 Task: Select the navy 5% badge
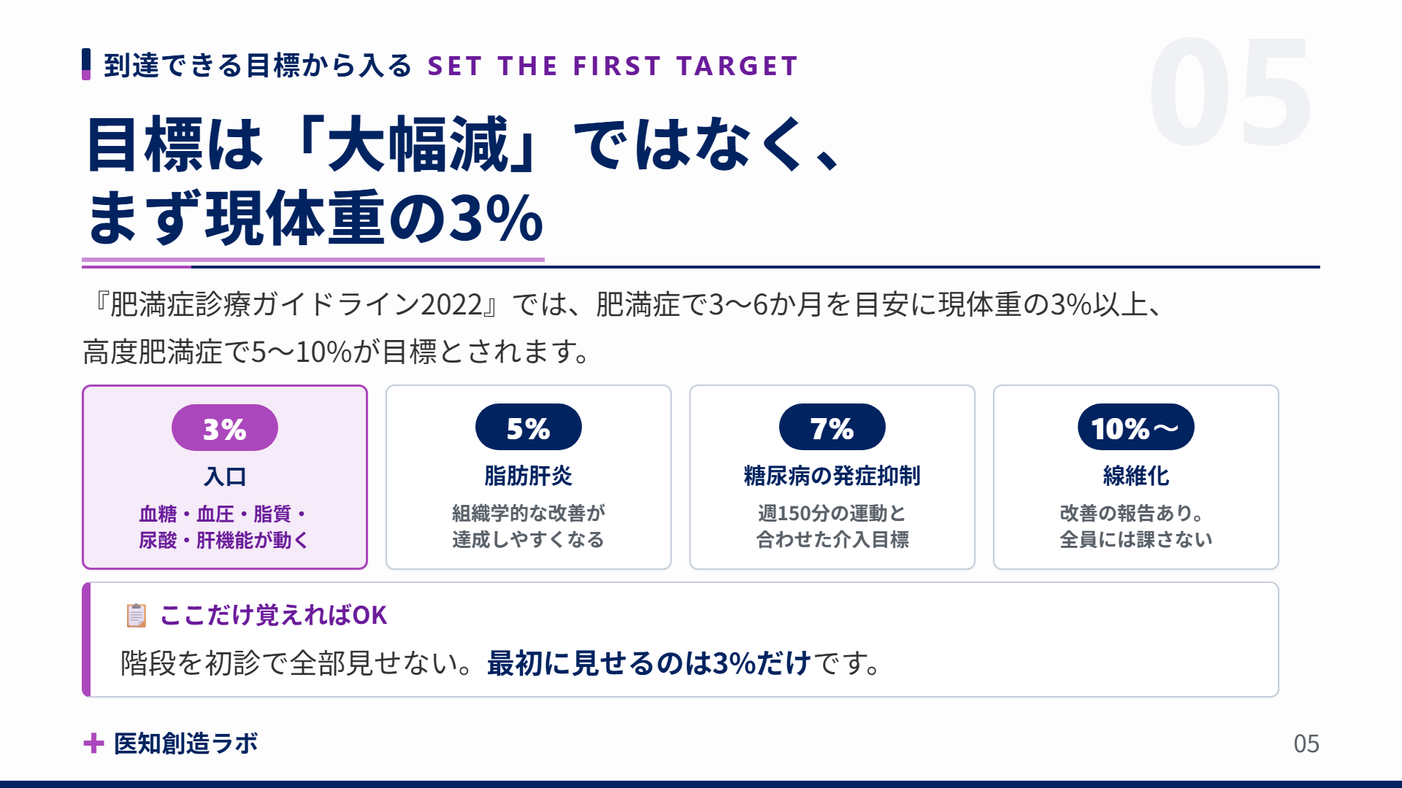click(529, 427)
